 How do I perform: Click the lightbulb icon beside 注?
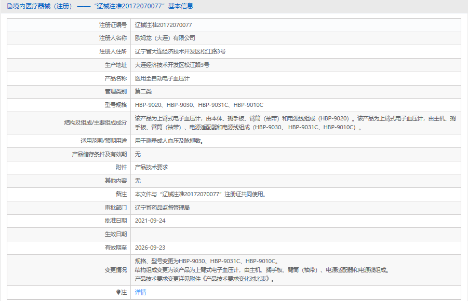(x=118, y=292)
